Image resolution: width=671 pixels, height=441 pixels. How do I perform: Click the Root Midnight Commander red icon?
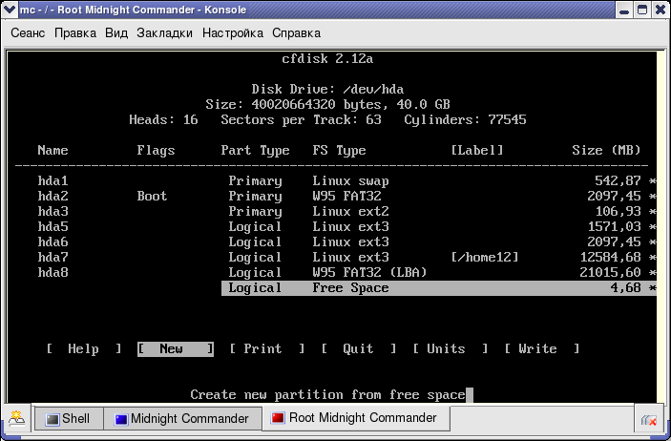278,417
